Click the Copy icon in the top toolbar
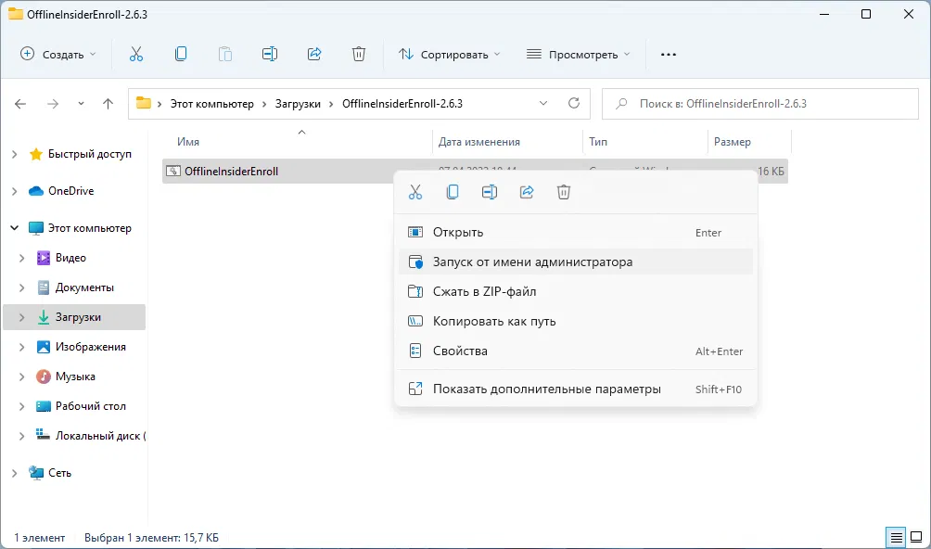Image resolution: width=931 pixels, height=549 pixels. pos(181,54)
